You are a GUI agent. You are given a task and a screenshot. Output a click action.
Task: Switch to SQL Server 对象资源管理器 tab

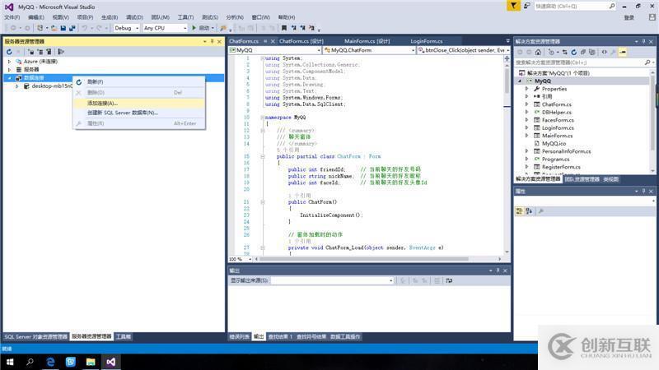tap(35, 336)
